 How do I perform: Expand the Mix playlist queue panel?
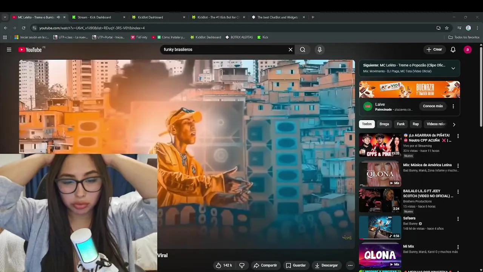tap(453, 68)
